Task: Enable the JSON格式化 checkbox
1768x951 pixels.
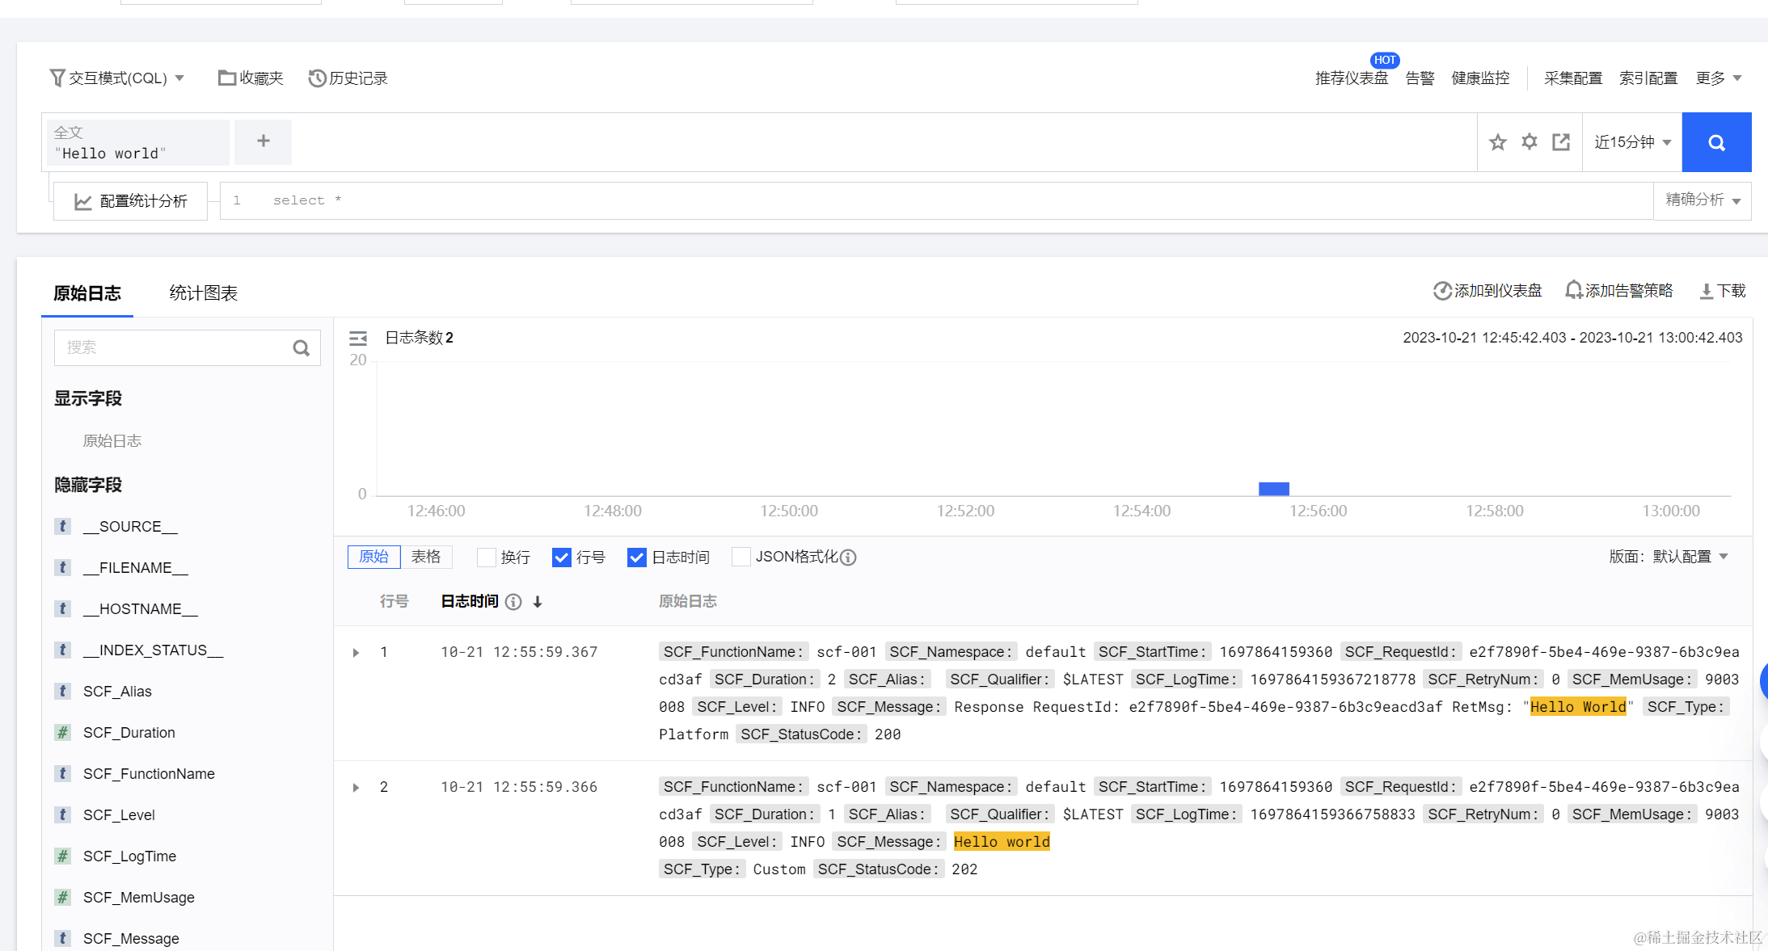Action: click(740, 557)
